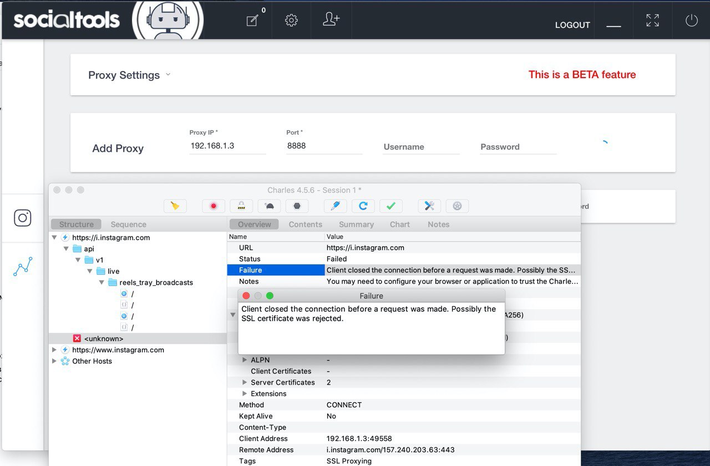Screen dimensions: 710x466
Task: Expand the https://www.instagram.com node
Action: pyautogui.click(x=54, y=350)
